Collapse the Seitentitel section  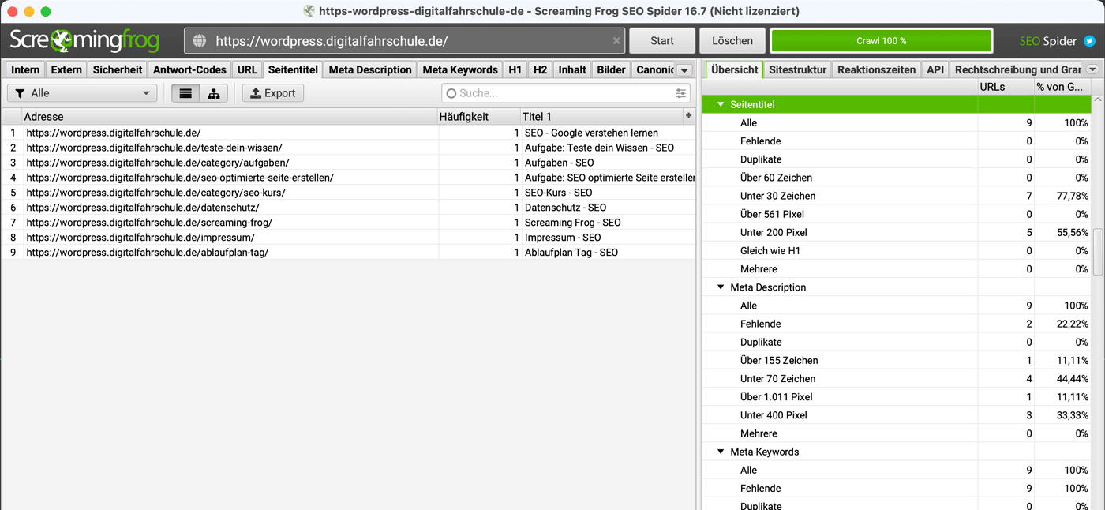[721, 104]
